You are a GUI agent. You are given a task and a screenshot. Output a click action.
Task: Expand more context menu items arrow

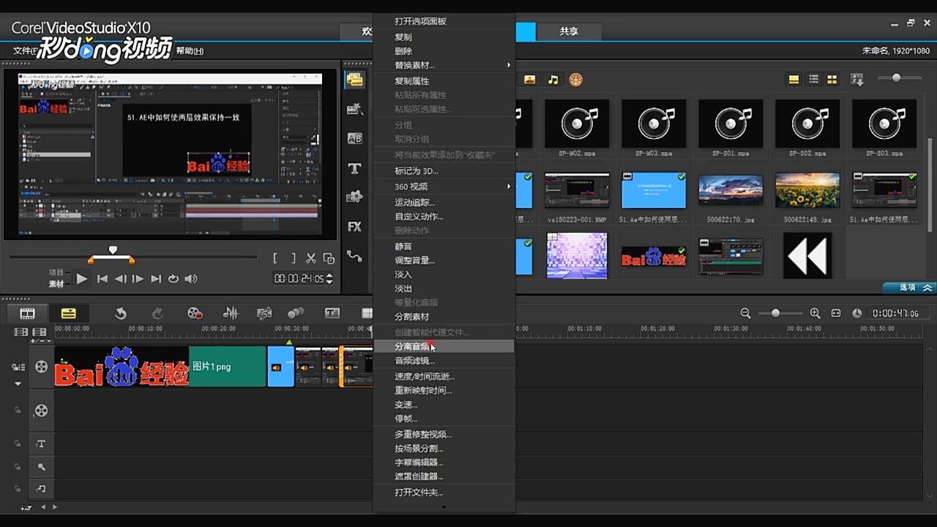[x=444, y=507]
